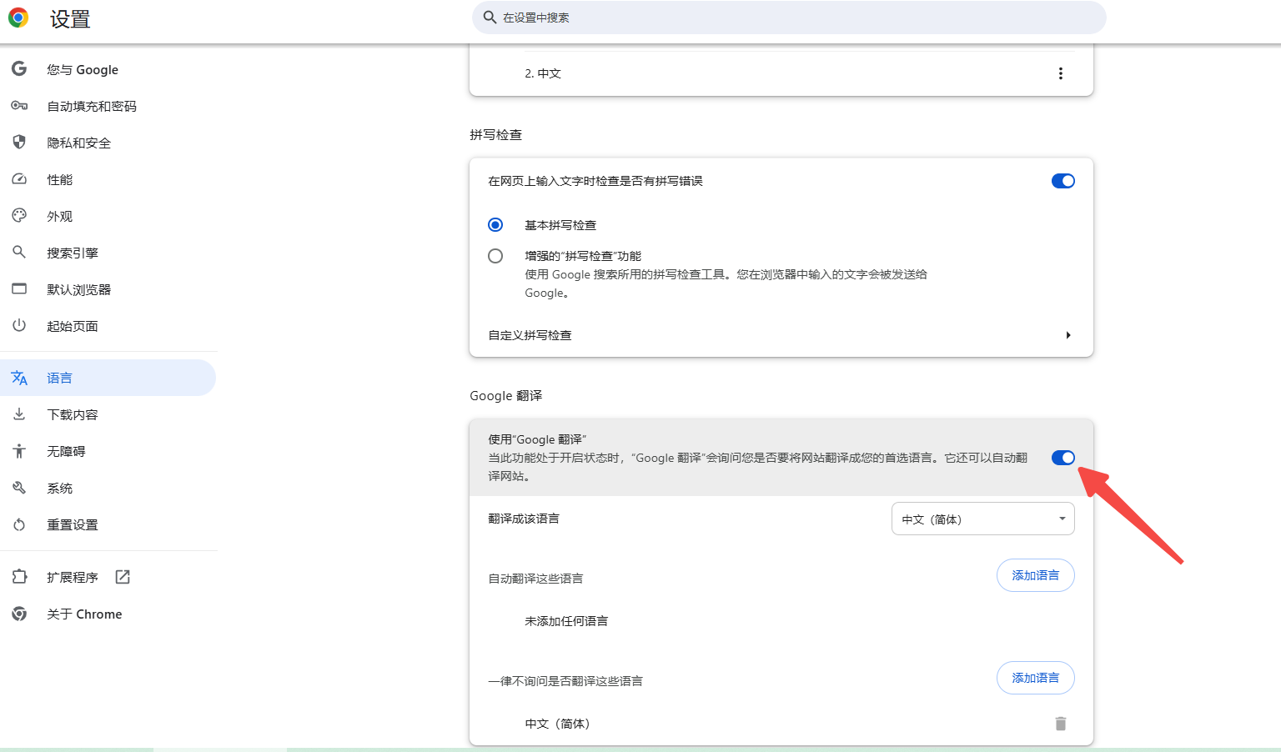Select the 语言 sidebar item
The image size is (1281, 752).
coord(108,378)
